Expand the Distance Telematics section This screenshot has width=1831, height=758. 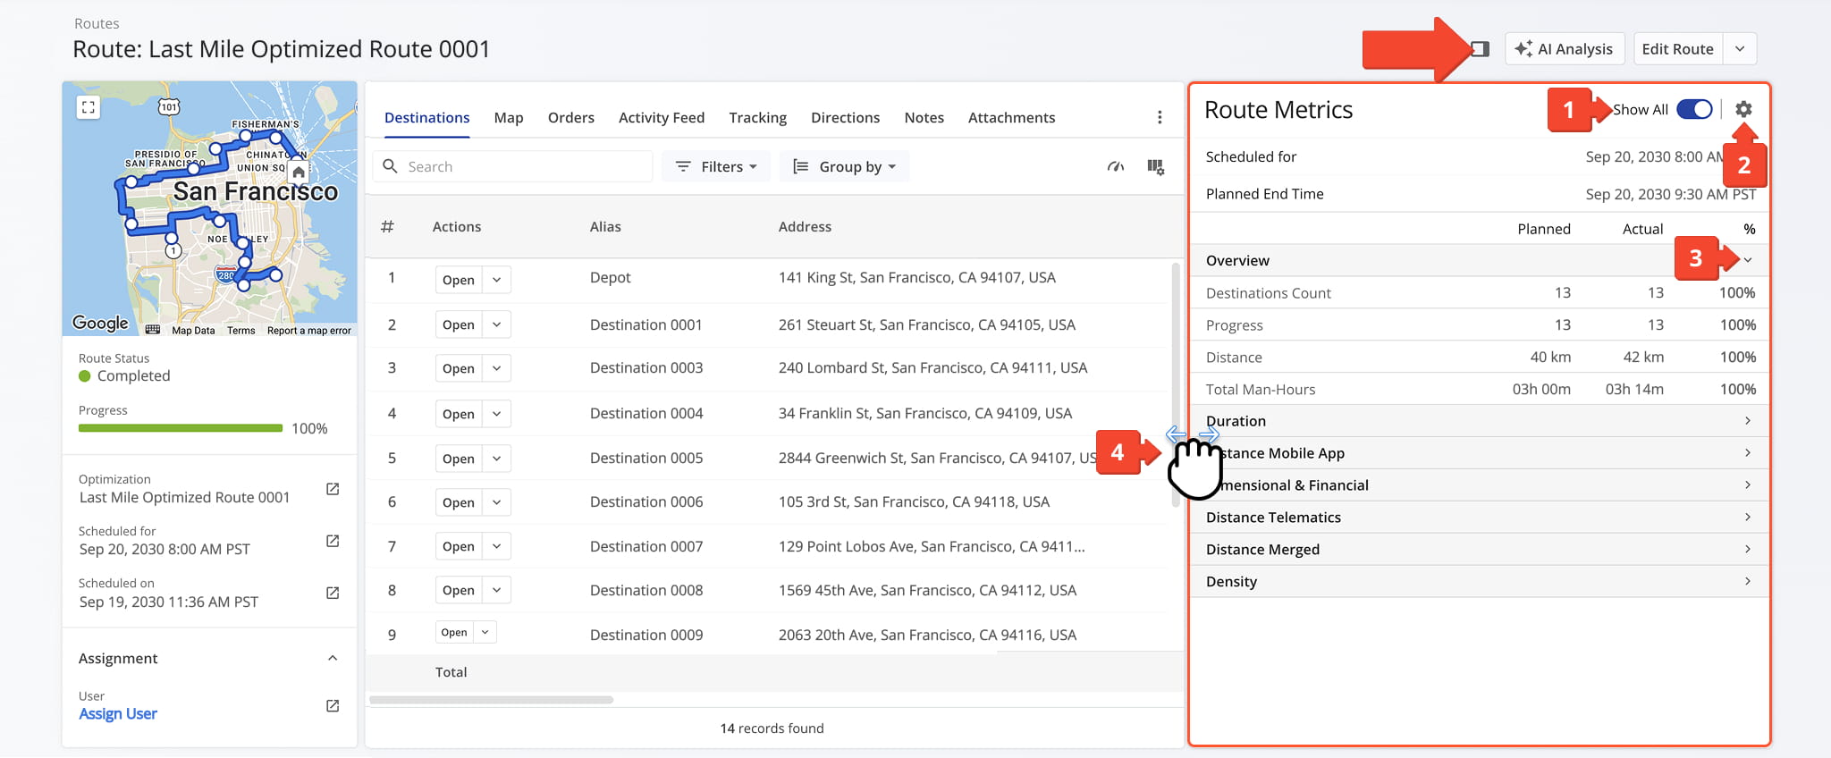[1747, 517]
